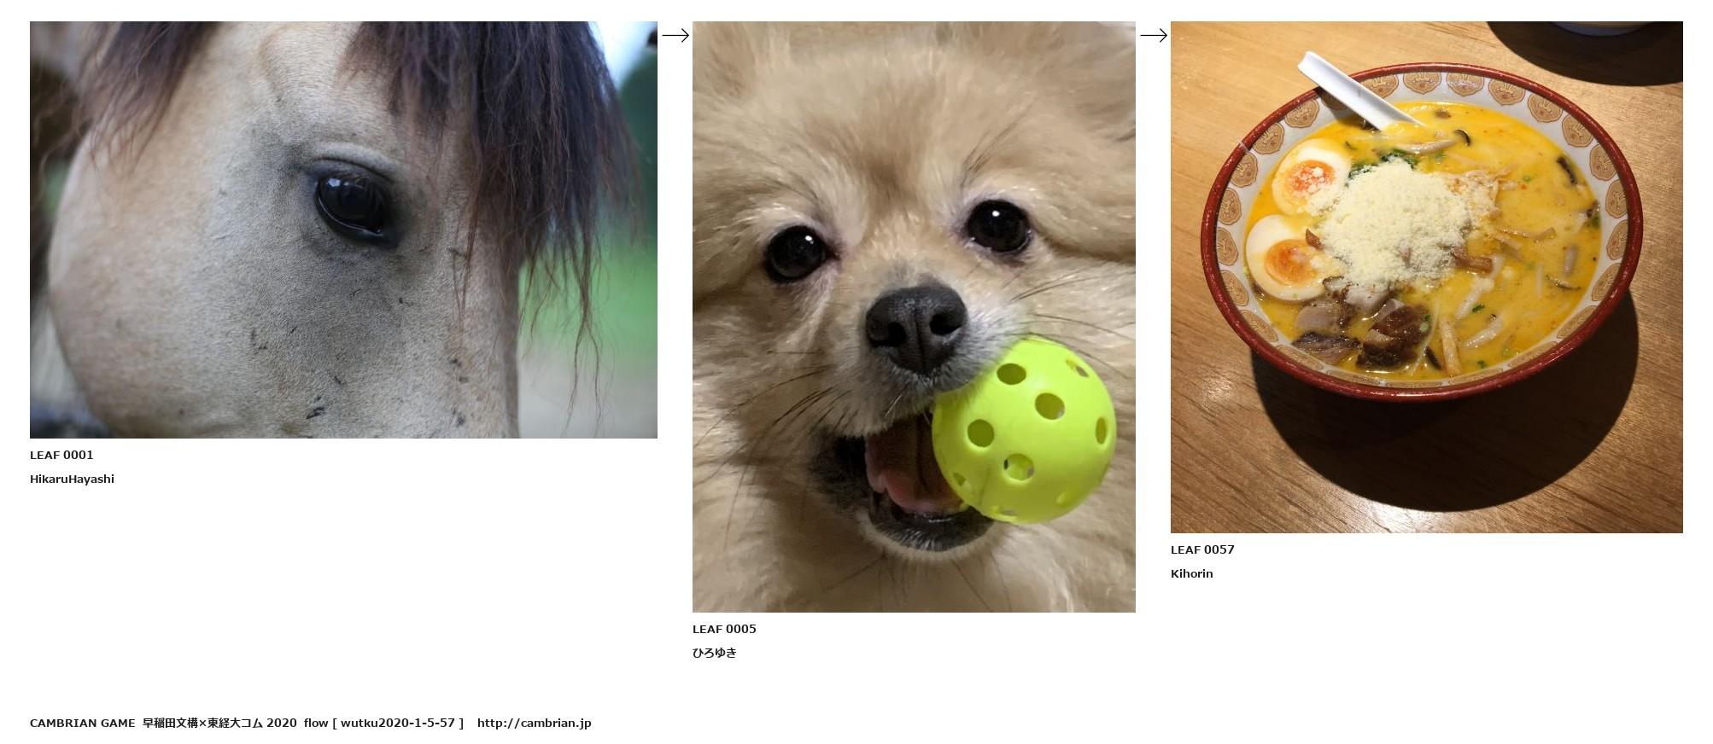Click the LEAF 0005 label
1713x744 pixels.
[724, 629]
